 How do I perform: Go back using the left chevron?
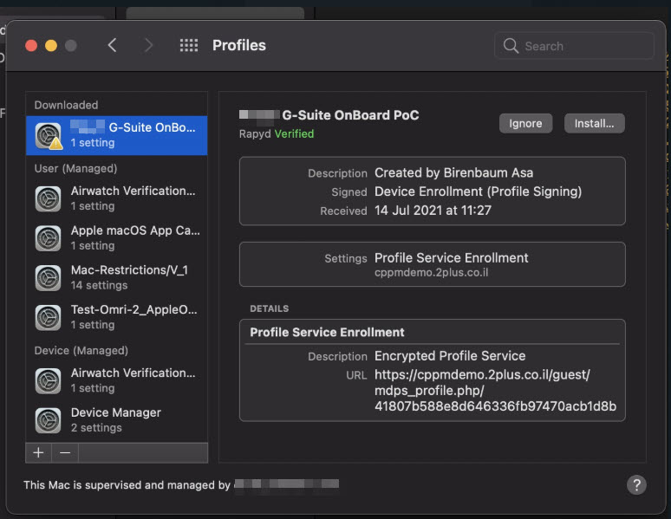point(112,46)
